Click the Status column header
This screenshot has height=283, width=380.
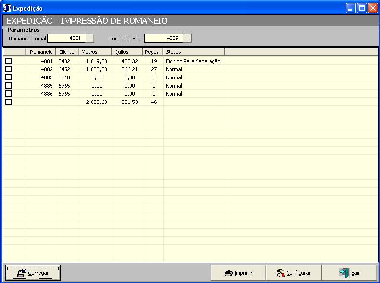[x=194, y=51]
